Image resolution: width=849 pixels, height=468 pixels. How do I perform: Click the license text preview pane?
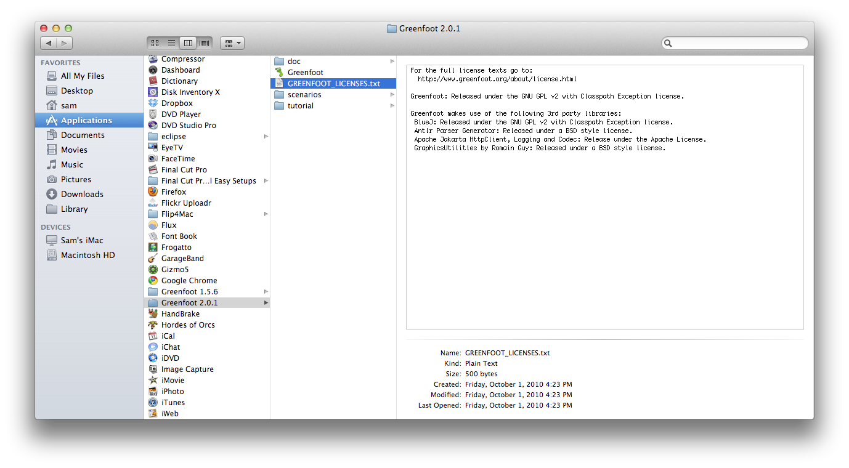click(x=604, y=197)
